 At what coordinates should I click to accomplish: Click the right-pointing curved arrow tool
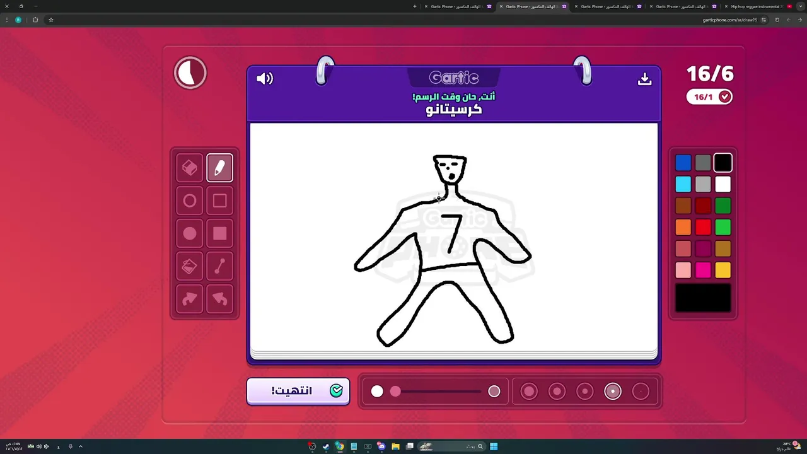tap(190, 299)
